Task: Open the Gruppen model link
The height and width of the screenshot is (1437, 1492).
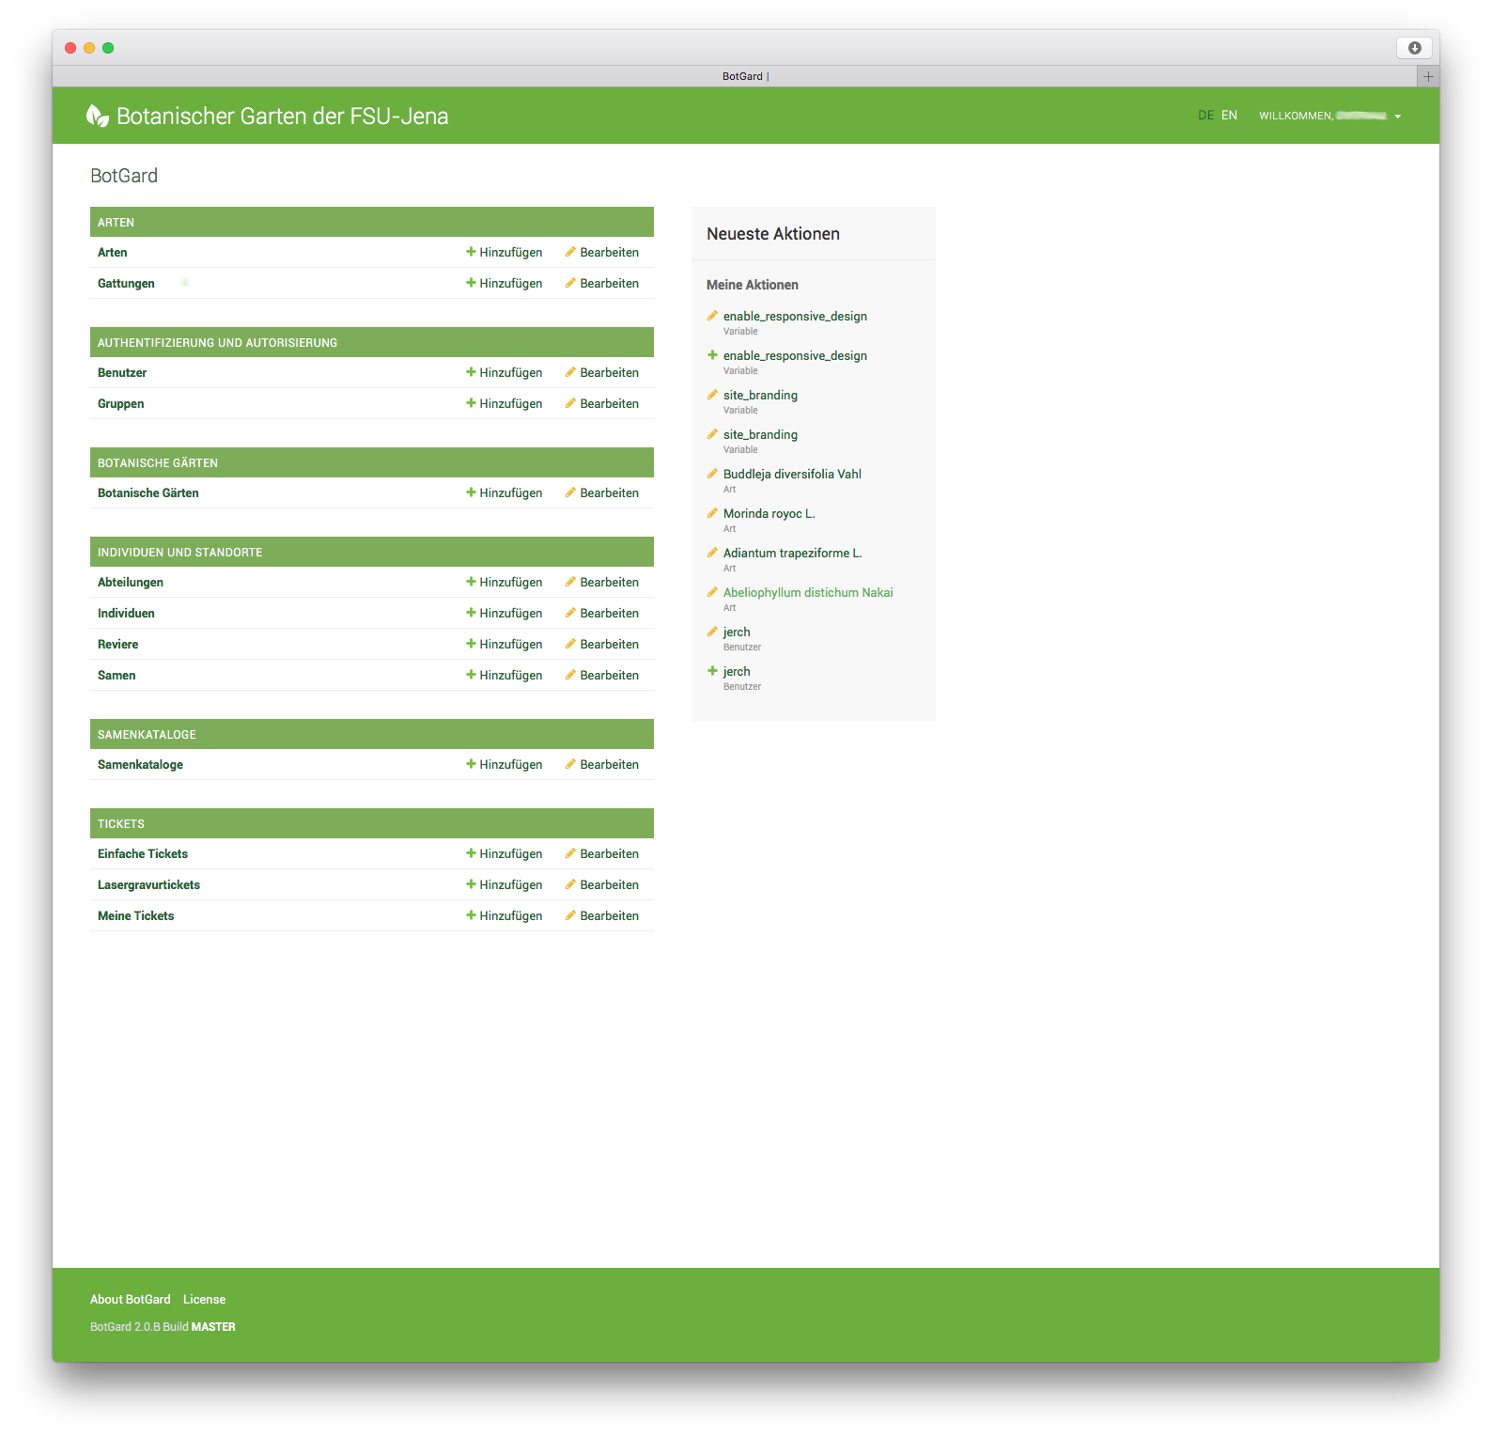Action: (121, 403)
